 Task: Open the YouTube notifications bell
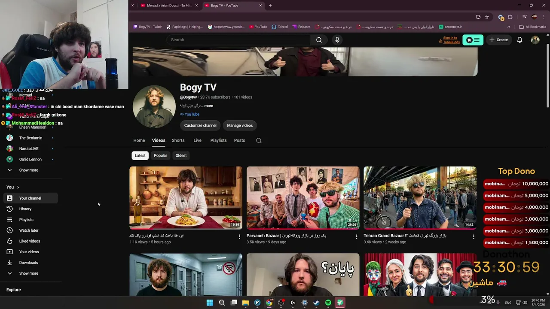pos(519,40)
